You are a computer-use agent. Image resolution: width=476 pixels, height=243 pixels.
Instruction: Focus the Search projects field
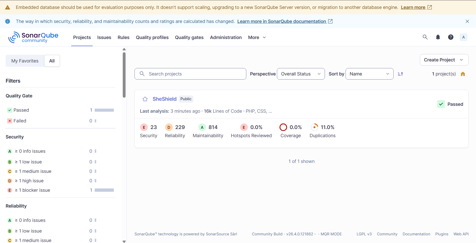[x=190, y=74]
